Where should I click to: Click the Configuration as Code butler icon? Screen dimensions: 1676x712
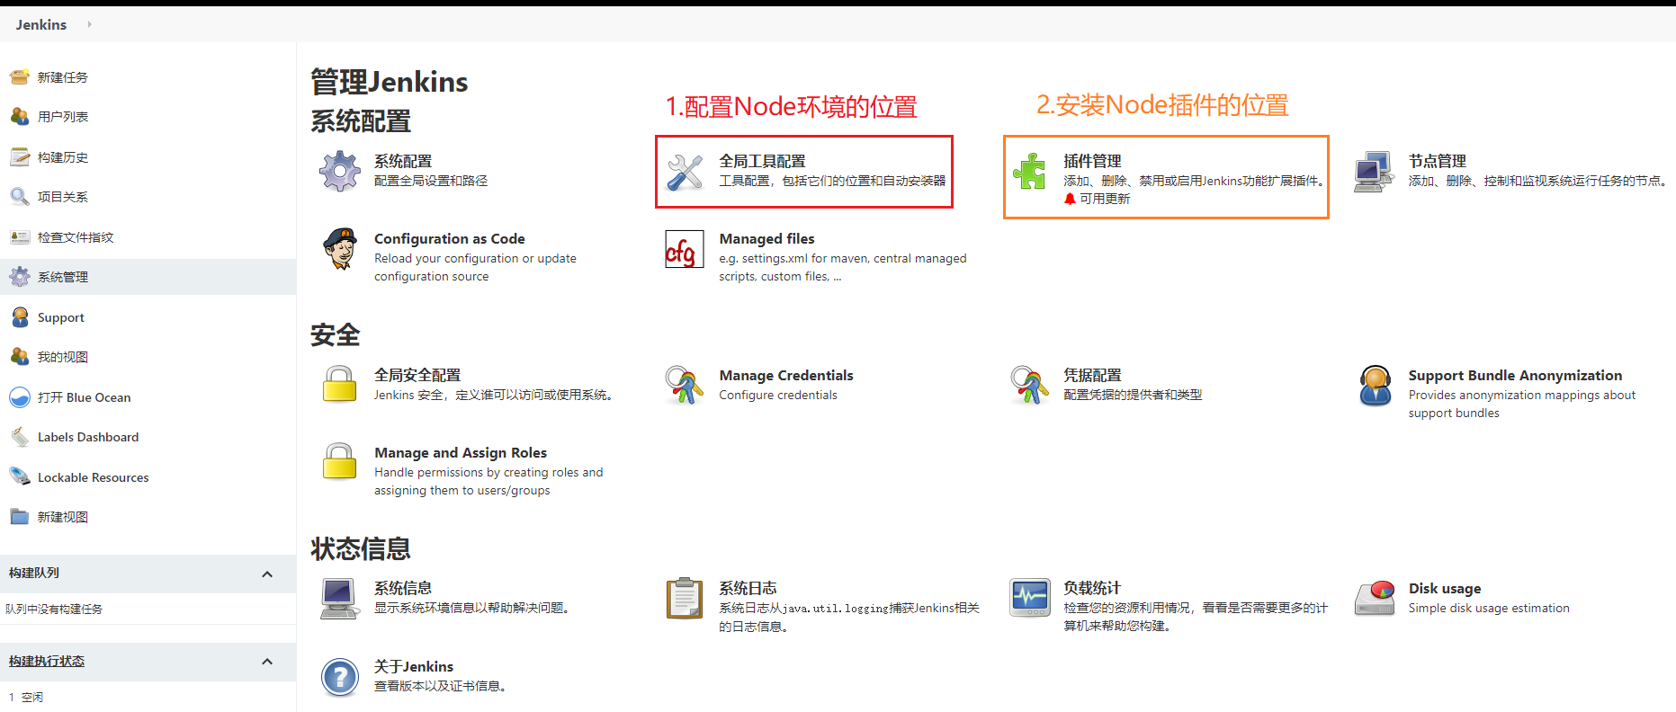coord(340,249)
